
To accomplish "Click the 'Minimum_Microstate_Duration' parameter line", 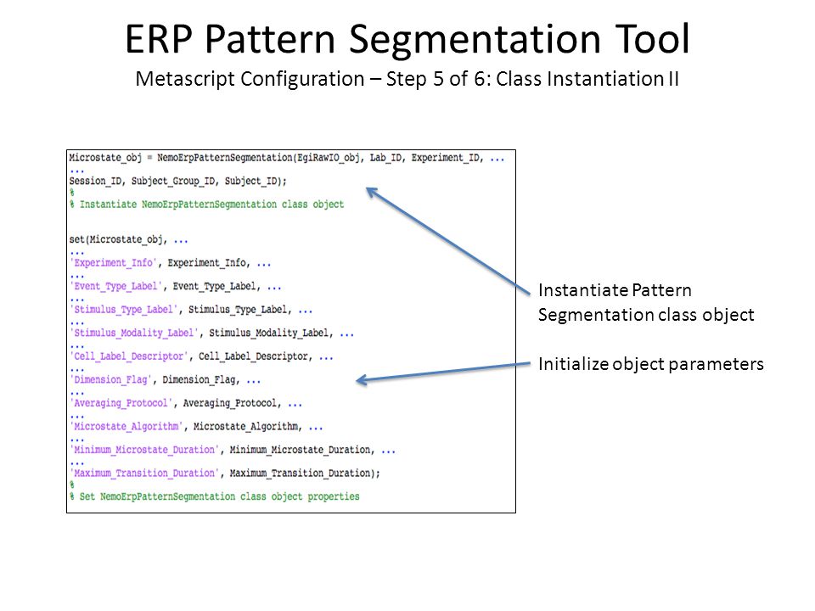I will tap(233, 450).
